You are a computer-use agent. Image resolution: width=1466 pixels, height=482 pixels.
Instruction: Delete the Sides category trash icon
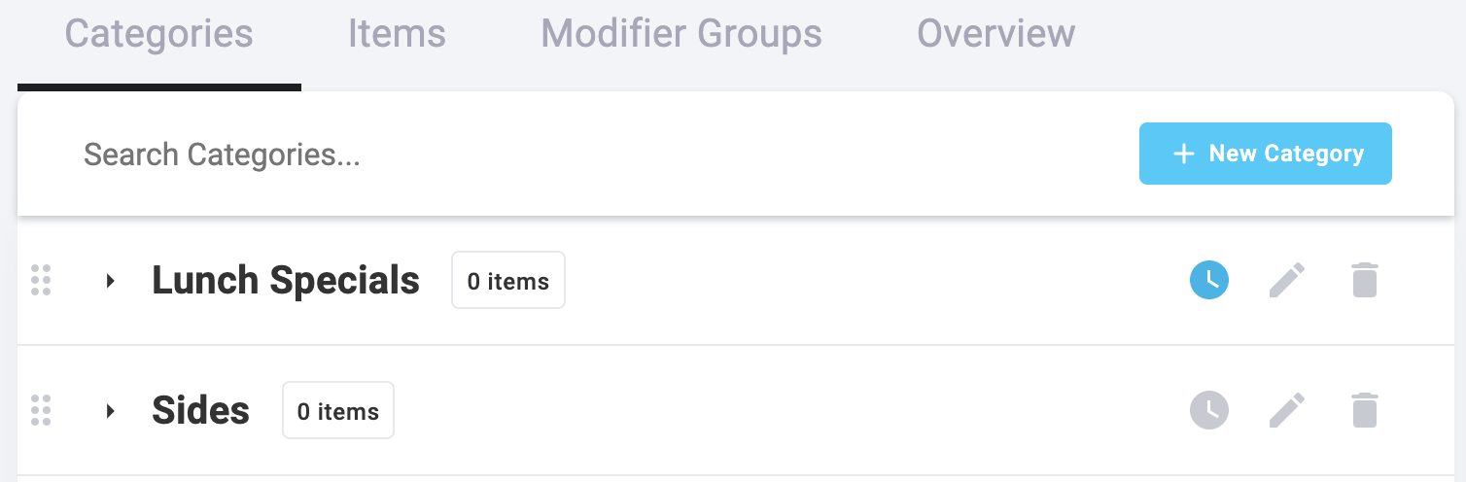(1365, 410)
